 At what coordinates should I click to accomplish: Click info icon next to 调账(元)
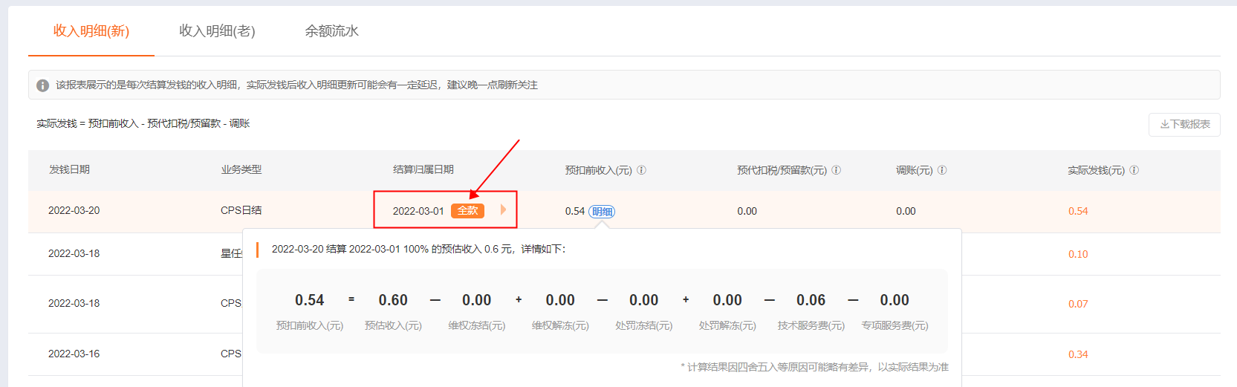(942, 170)
